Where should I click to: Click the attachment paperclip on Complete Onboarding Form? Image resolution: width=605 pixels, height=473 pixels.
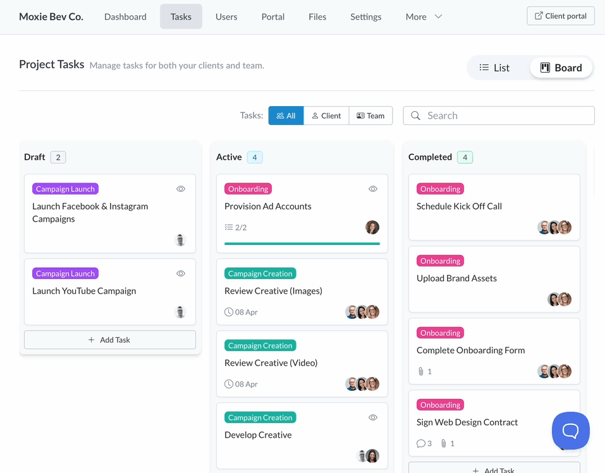click(421, 371)
